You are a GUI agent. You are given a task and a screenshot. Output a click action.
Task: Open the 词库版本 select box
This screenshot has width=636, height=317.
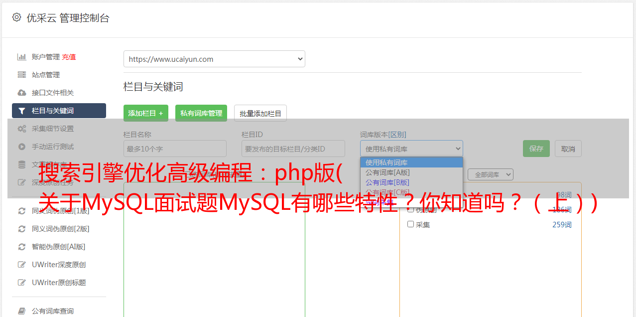pyautogui.click(x=411, y=149)
